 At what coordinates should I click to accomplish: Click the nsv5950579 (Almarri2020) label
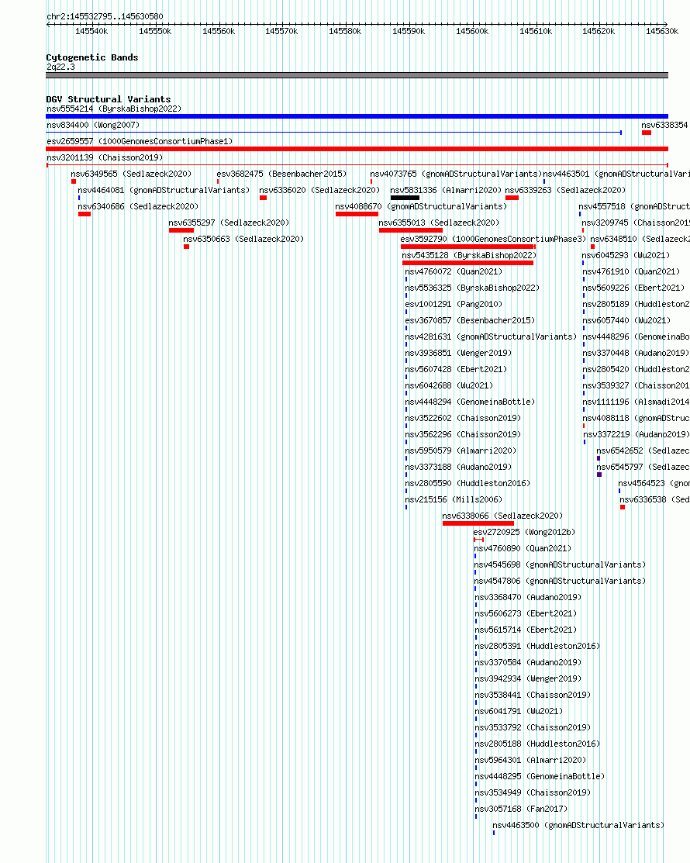point(461,451)
